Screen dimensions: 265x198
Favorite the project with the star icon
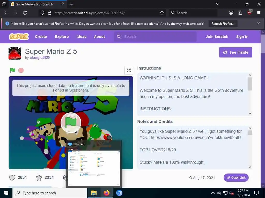39,178
